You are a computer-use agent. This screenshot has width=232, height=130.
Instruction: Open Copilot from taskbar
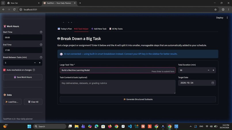pyautogui.click(x=90, y=127)
